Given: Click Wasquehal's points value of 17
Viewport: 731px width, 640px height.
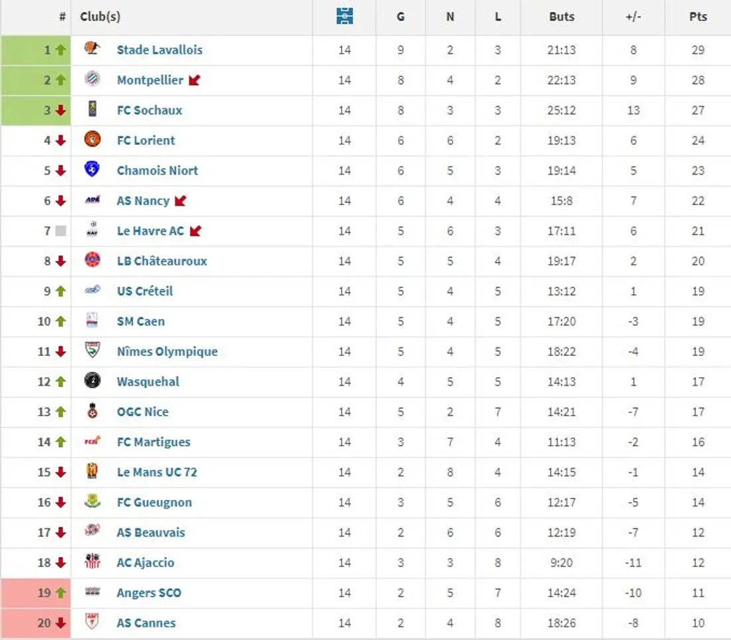Looking at the screenshot, I should [x=698, y=381].
